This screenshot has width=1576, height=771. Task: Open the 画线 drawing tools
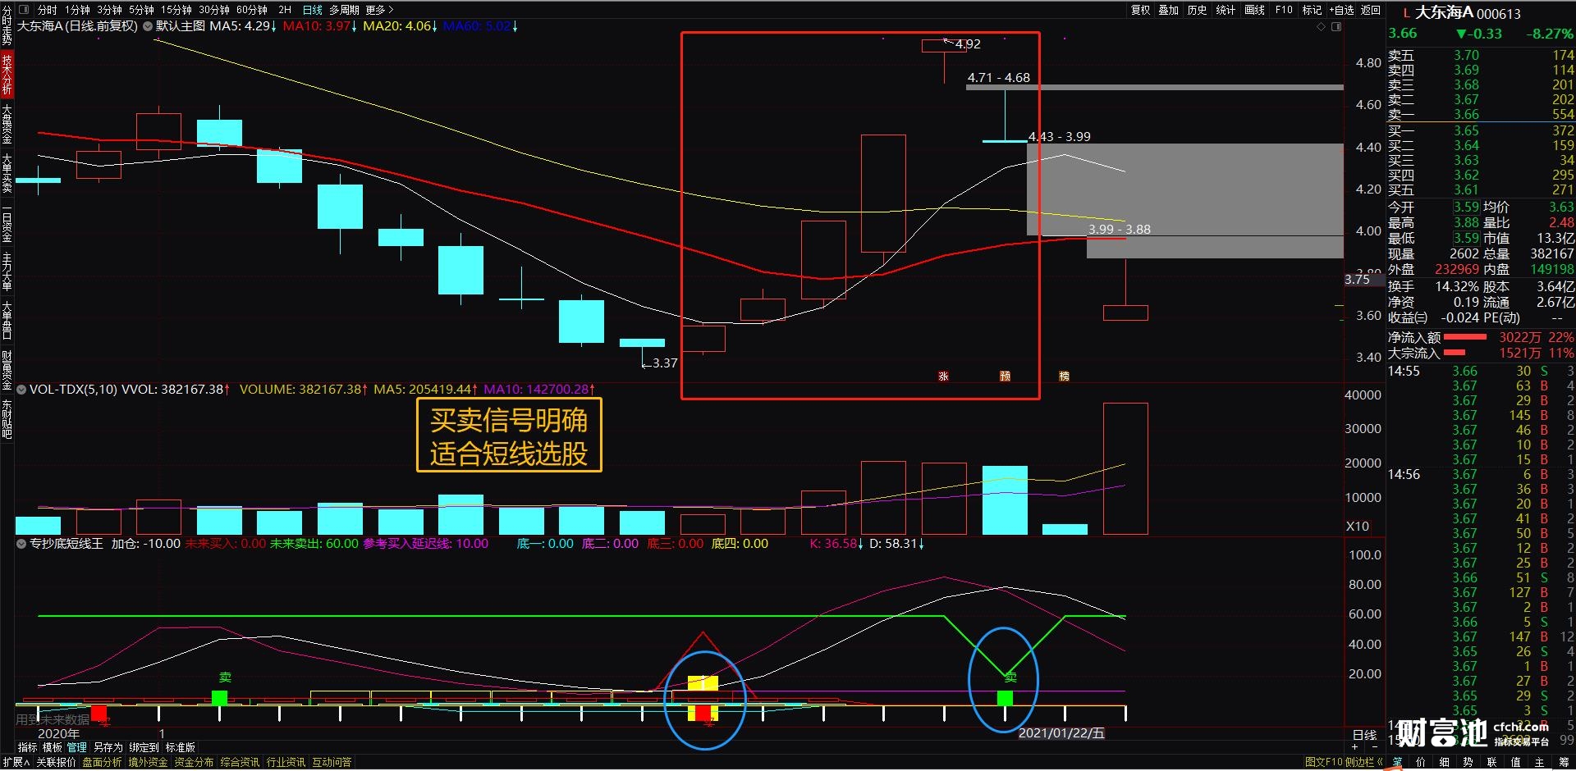(x=1254, y=10)
